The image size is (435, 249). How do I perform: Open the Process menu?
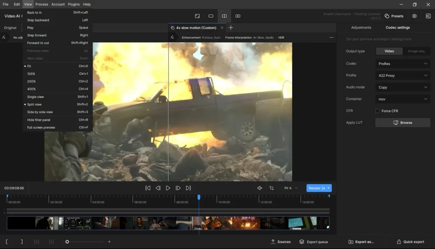coord(42,4)
